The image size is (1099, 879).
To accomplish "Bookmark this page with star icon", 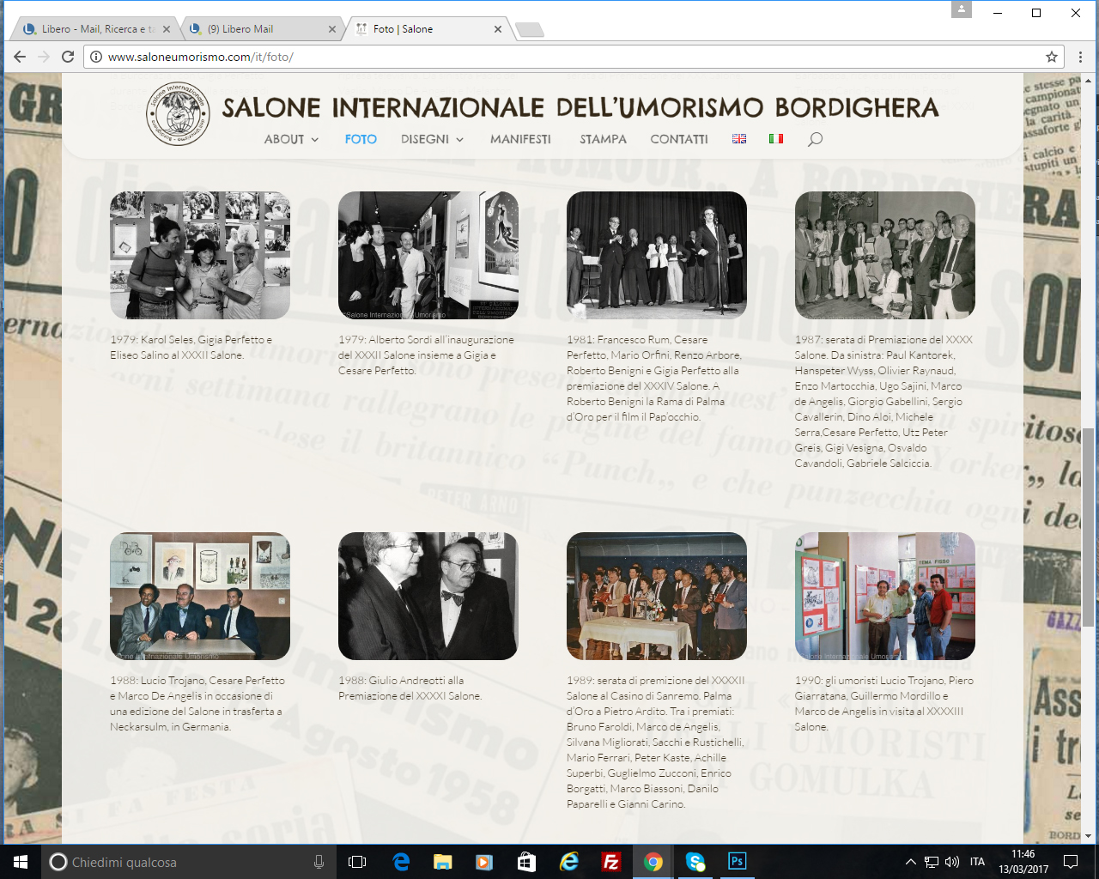I will pos(1052,57).
